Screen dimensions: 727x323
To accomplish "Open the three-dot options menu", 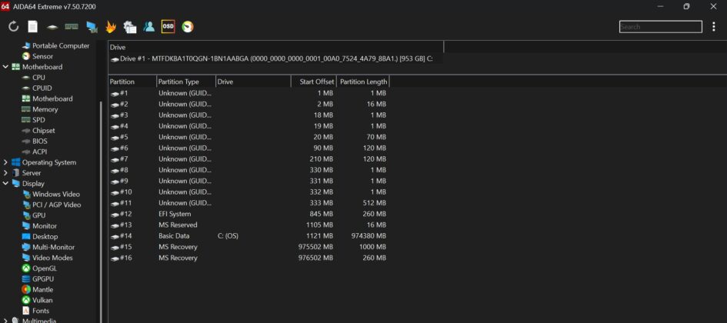I will click(x=714, y=26).
